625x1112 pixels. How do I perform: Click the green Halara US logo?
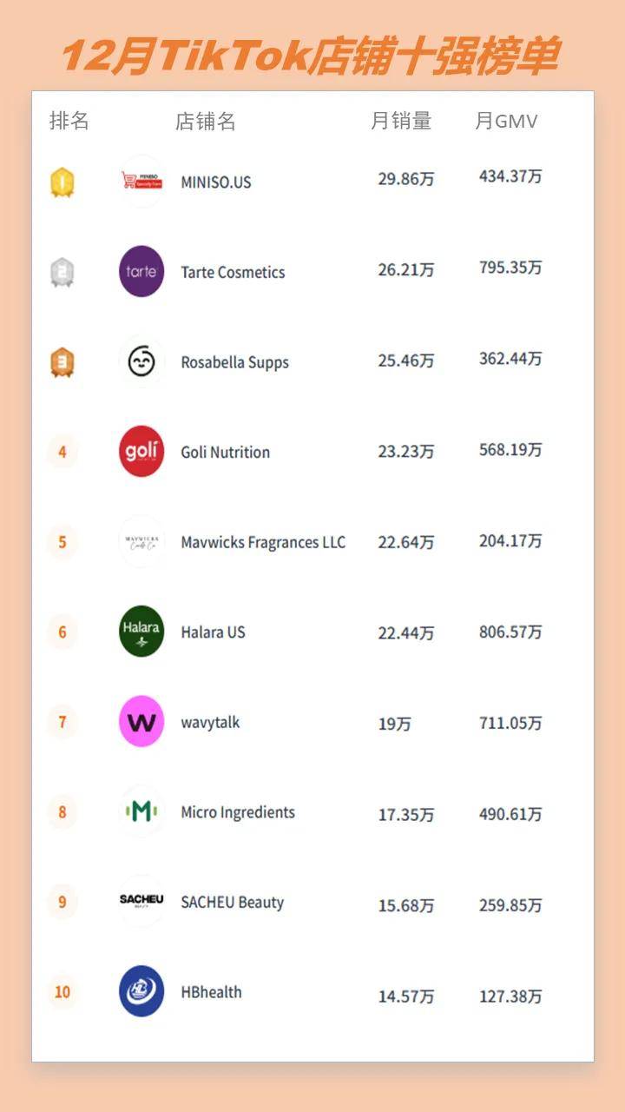pos(141,632)
